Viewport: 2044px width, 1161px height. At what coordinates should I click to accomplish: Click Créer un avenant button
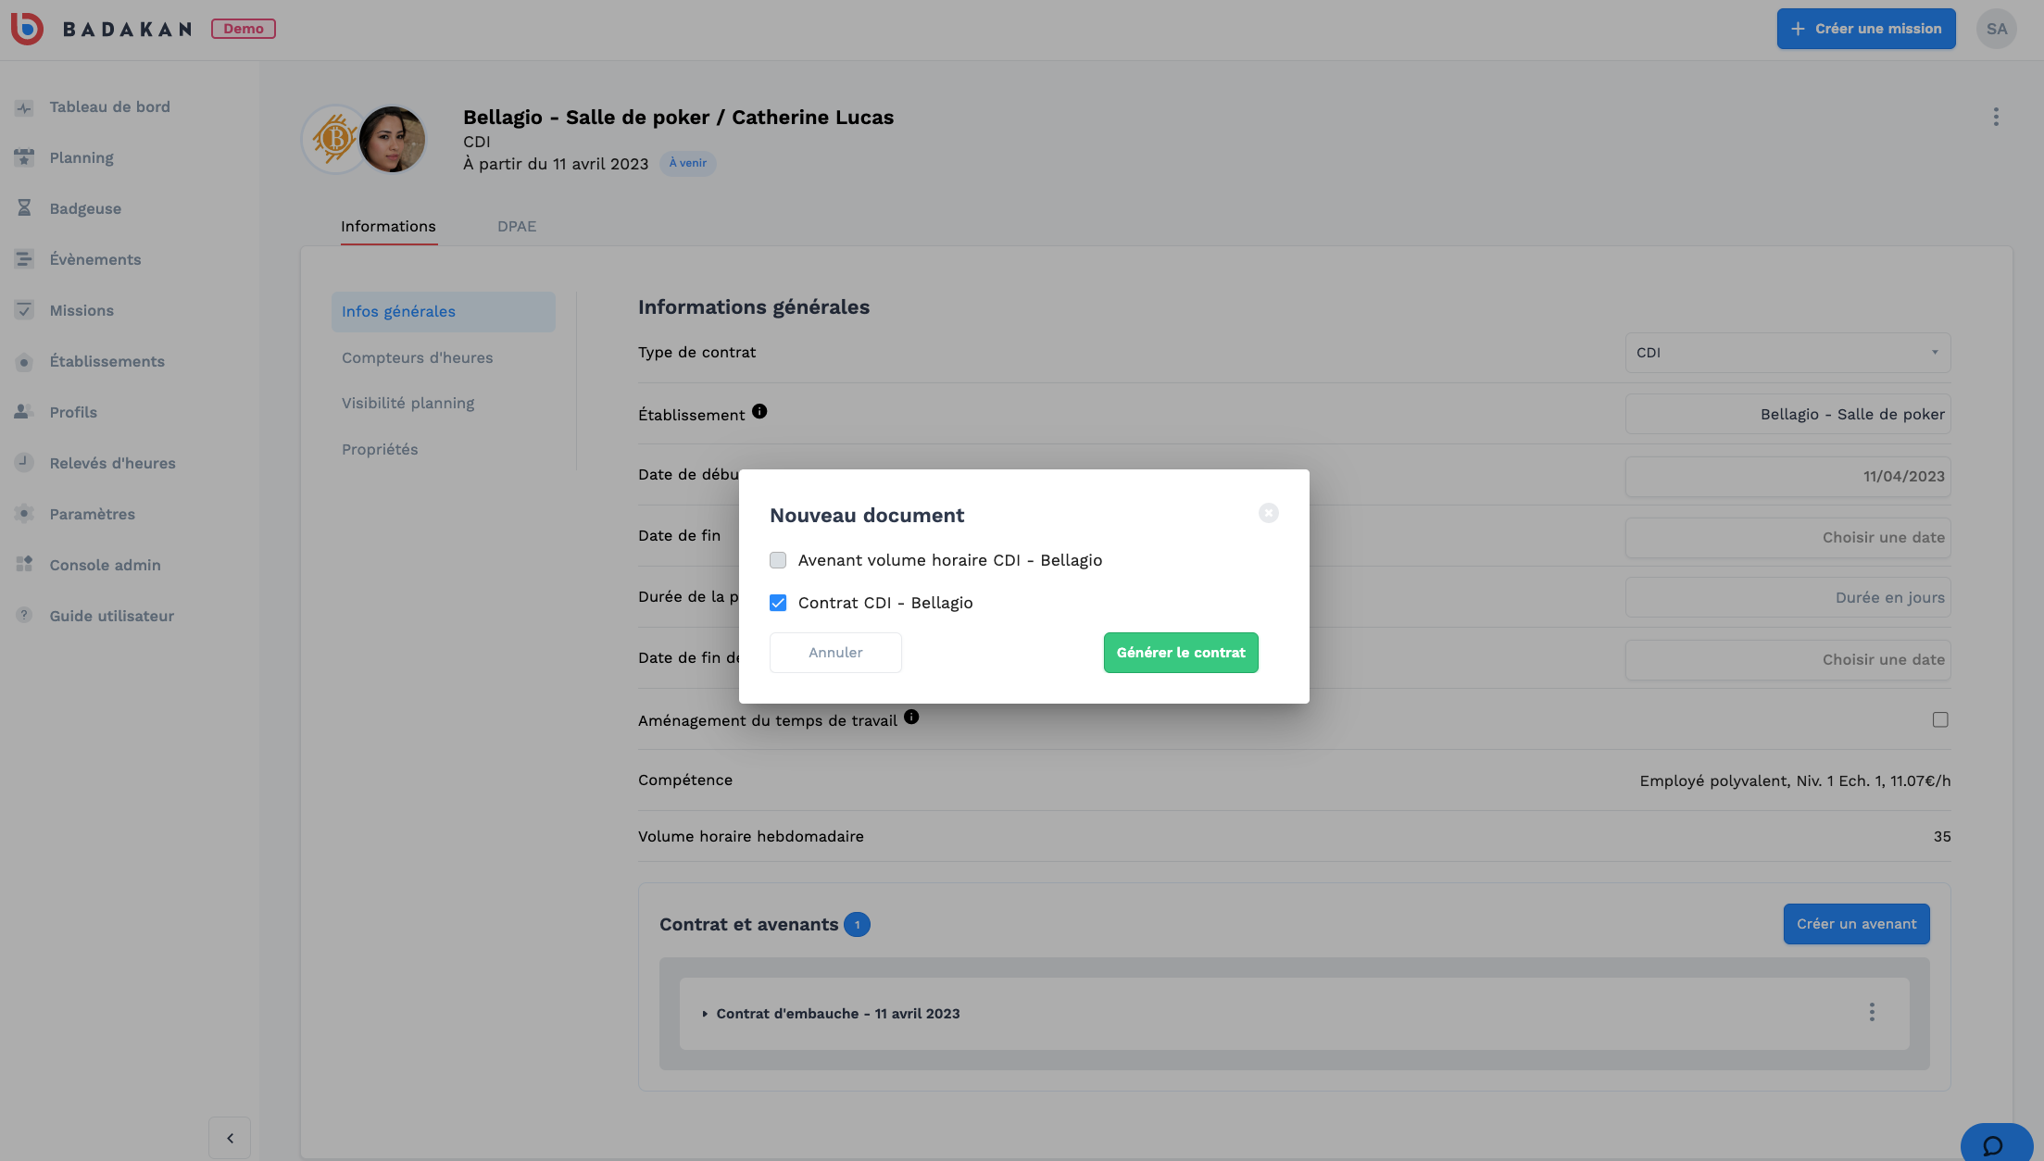click(1856, 924)
